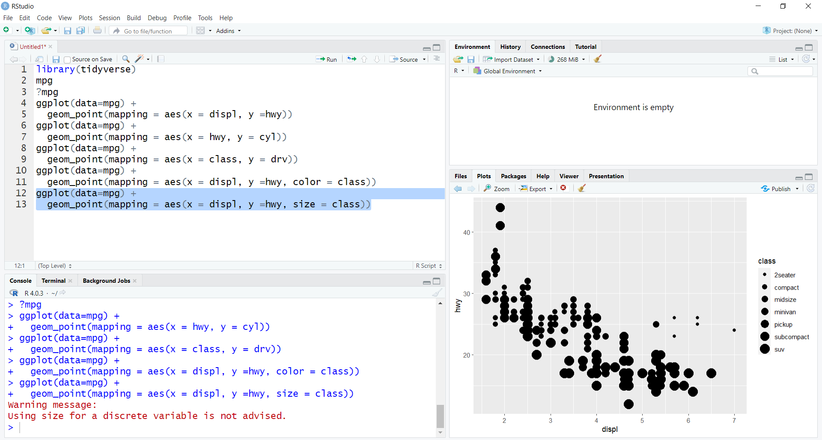Click the previous plot back arrow
Screen dimensions: 822x440
(x=458, y=189)
